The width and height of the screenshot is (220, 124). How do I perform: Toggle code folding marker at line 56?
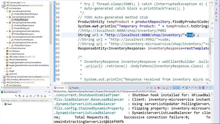[54, 17]
